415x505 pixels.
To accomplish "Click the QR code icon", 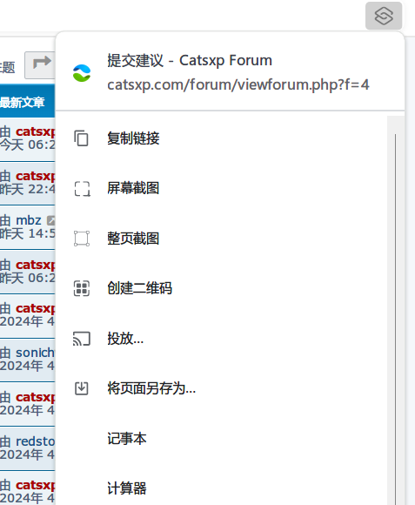I will [82, 288].
